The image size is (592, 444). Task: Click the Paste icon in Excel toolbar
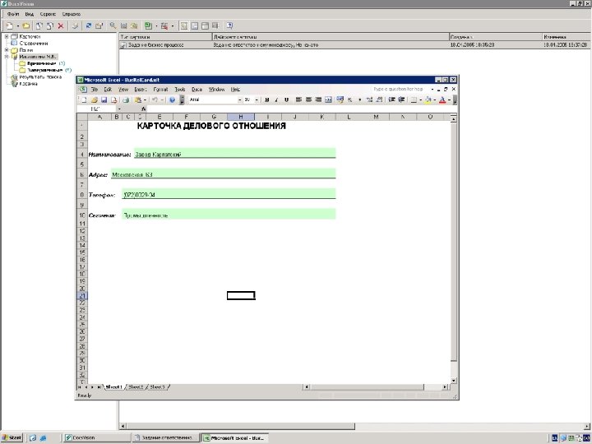(138, 99)
